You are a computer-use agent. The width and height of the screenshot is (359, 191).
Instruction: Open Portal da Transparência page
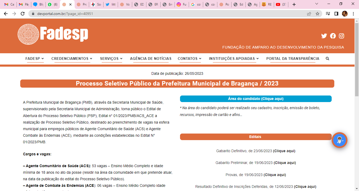pos(293,59)
